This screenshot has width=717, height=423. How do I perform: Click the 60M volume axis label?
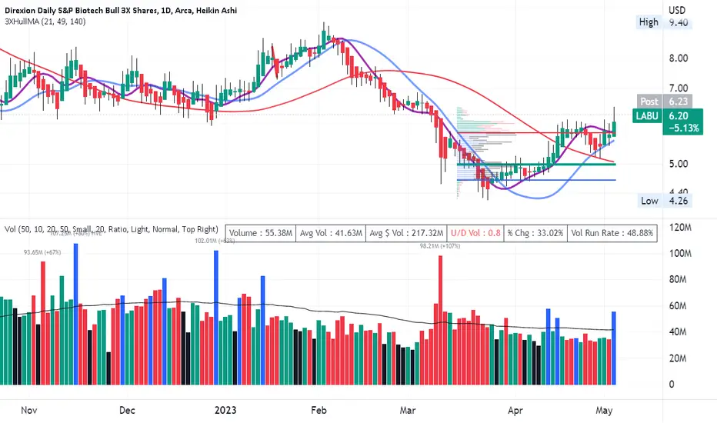click(678, 305)
